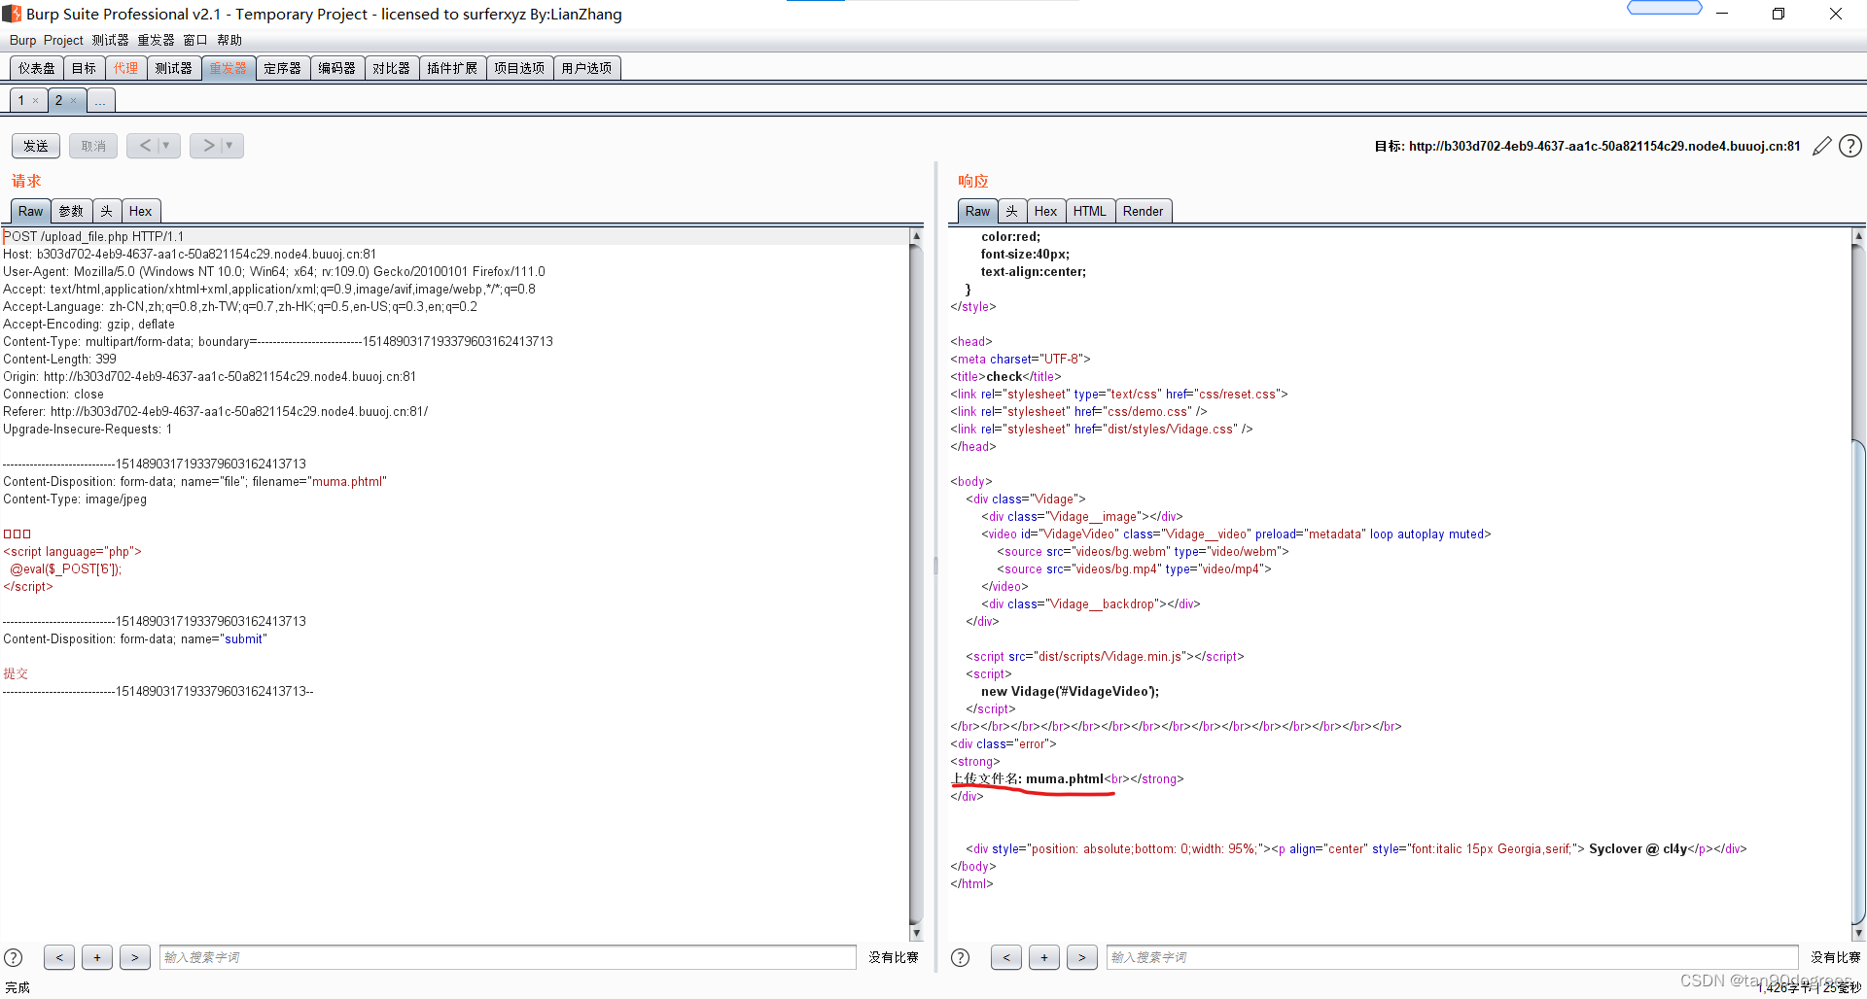The image size is (1867, 999).
Task: Open the 帮助 menu
Action: pos(229,40)
